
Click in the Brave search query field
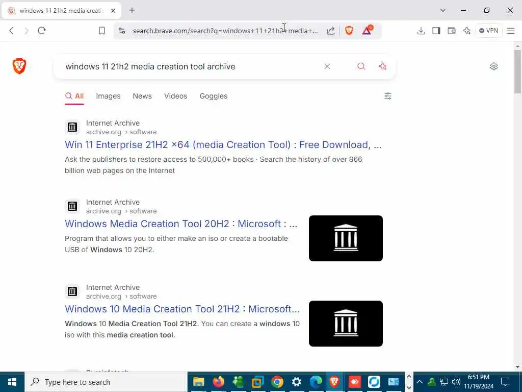tap(190, 66)
